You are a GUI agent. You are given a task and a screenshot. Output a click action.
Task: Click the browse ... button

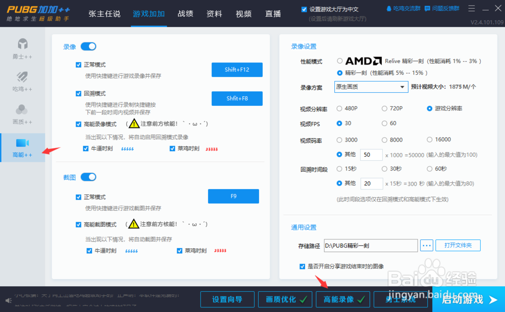(x=427, y=245)
